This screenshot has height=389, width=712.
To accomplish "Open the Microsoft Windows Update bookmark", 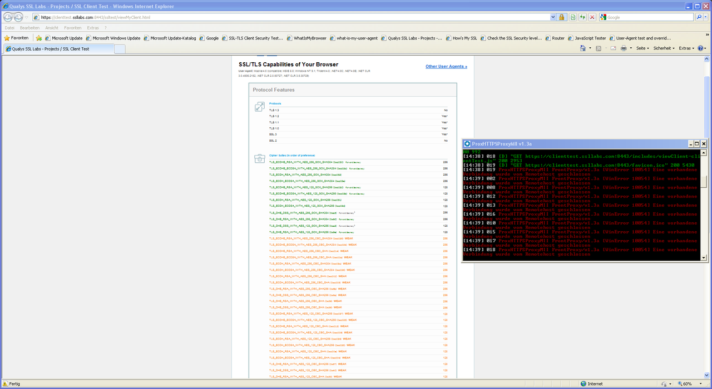I will (x=113, y=38).
